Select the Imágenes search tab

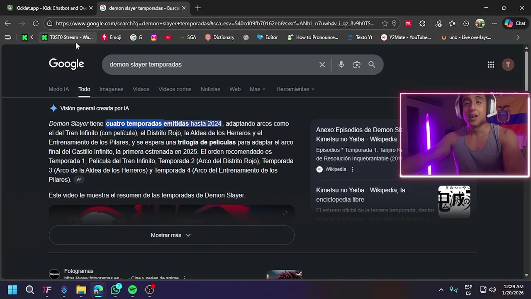(111, 89)
